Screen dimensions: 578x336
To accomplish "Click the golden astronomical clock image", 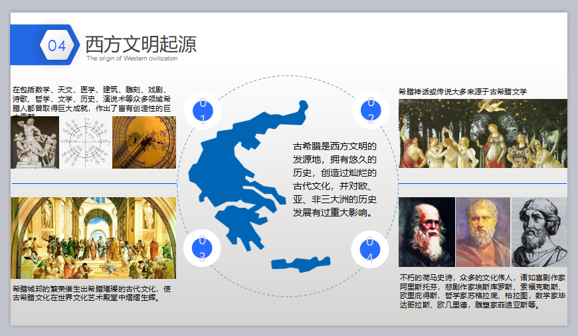I will click(144, 143).
